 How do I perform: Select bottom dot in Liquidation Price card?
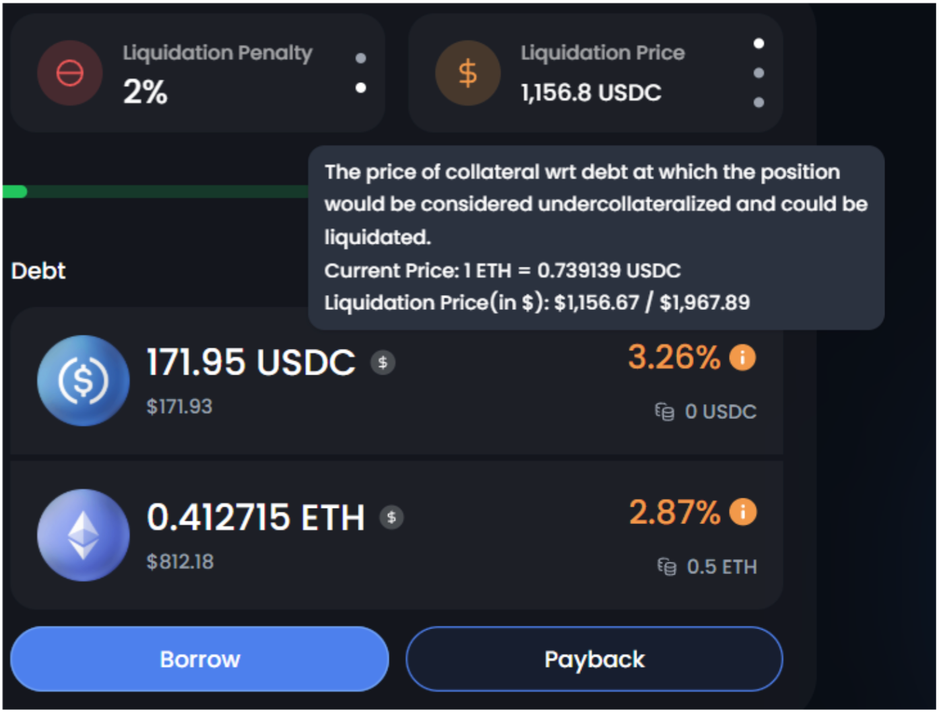click(x=758, y=102)
